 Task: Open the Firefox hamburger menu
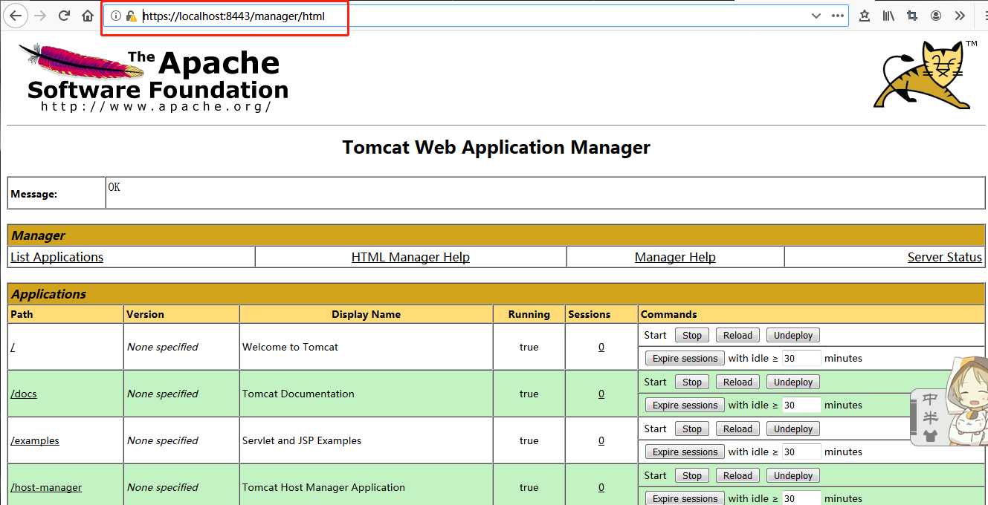tap(984, 16)
